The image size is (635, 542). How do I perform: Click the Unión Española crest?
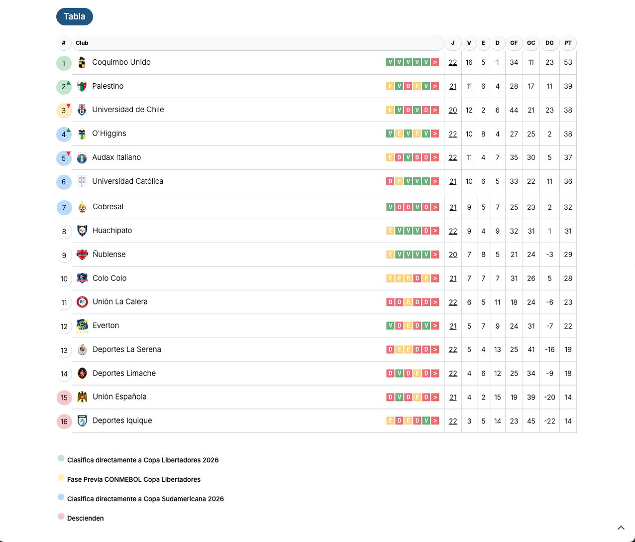83,397
